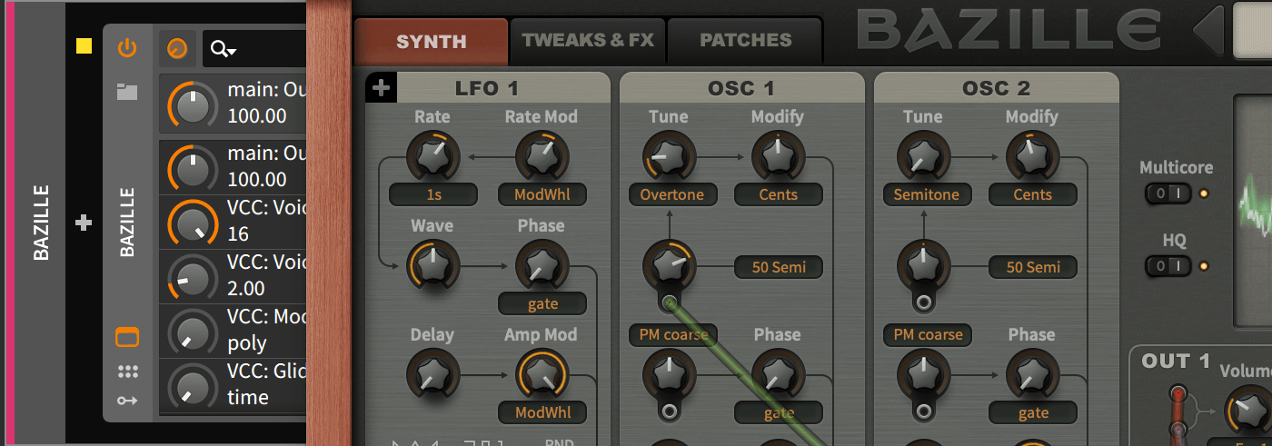Viewport: 1272px width, 446px height.
Task: Click the previous preset arrow beside the Bazille logo
Action: [x=1208, y=30]
